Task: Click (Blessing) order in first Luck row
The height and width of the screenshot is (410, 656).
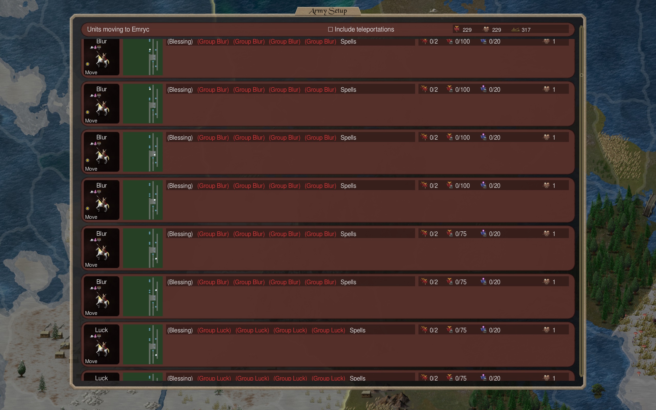Action: [180, 330]
